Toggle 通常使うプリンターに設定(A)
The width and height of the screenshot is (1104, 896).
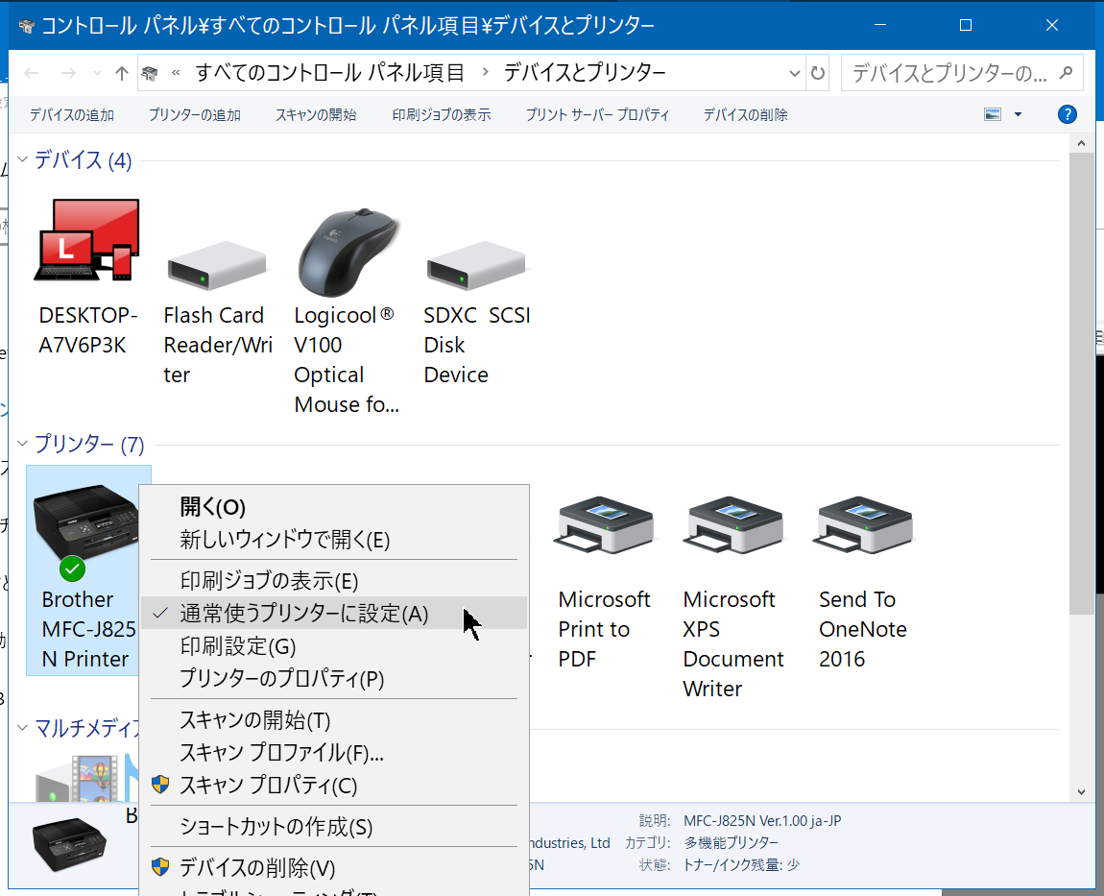(334, 614)
